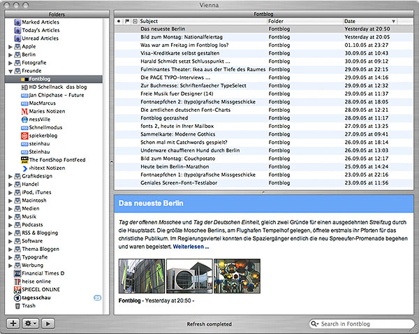This screenshot has height=334, width=419.
Task: Select article Bild zum Montag: Nationalfeiertag
Action: click(264, 37)
